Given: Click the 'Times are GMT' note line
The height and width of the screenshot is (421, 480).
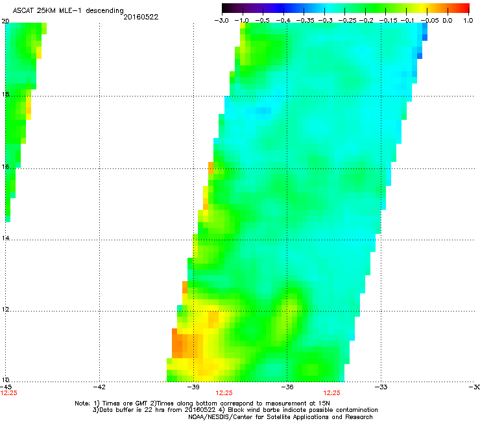Looking at the screenshot, I should click(x=202, y=404).
